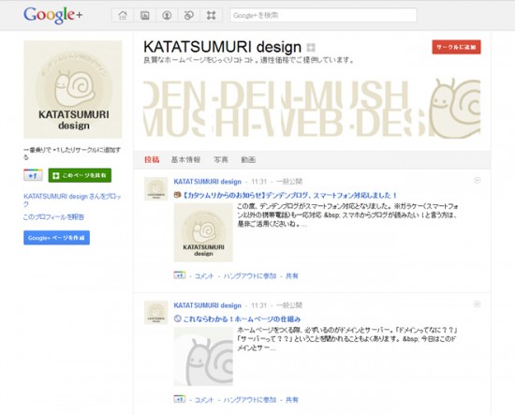Open the Games icon in top bar

pos(211,15)
